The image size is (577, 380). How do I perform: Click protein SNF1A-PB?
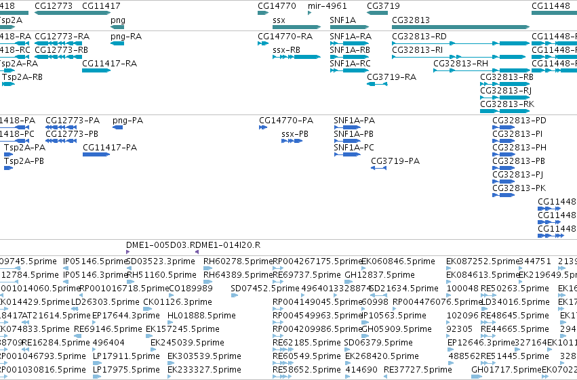347,141
